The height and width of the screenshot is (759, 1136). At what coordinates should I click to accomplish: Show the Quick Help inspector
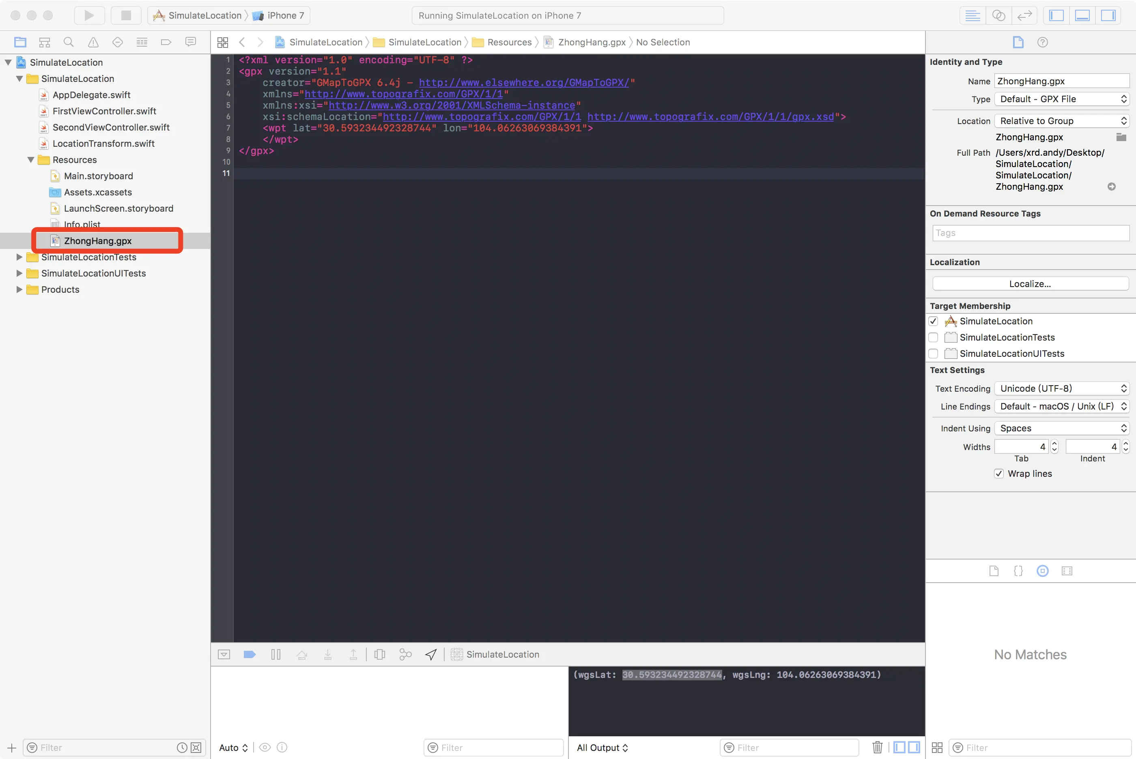[x=1042, y=42]
